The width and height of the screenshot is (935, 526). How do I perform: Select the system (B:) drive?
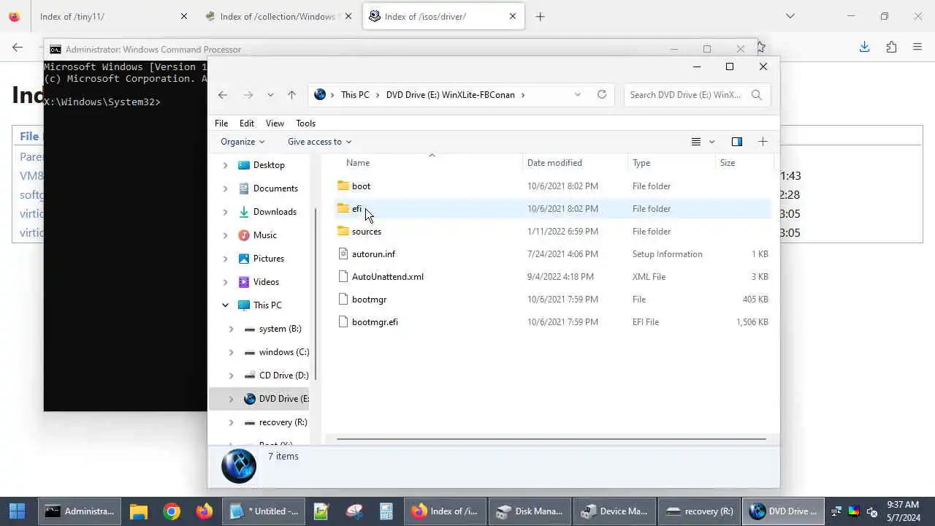coord(280,329)
